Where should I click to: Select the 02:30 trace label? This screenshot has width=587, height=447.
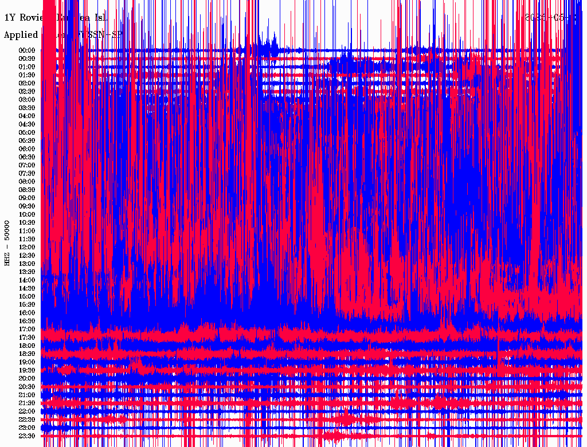tap(27, 92)
